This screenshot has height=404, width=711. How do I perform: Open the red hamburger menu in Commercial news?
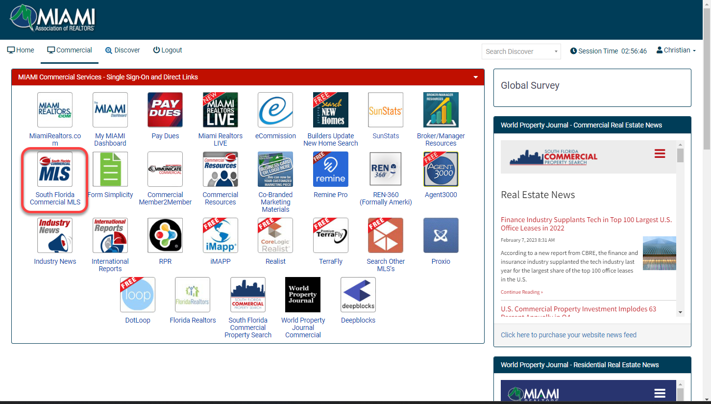[x=660, y=154]
